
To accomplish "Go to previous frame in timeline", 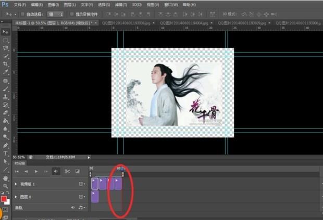I will (27, 171).
